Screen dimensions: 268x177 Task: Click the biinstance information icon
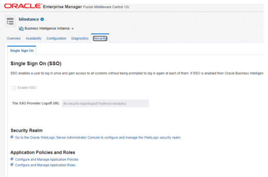point(42,19)
